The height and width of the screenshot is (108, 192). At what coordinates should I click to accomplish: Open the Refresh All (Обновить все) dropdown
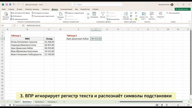pos(61,16)
